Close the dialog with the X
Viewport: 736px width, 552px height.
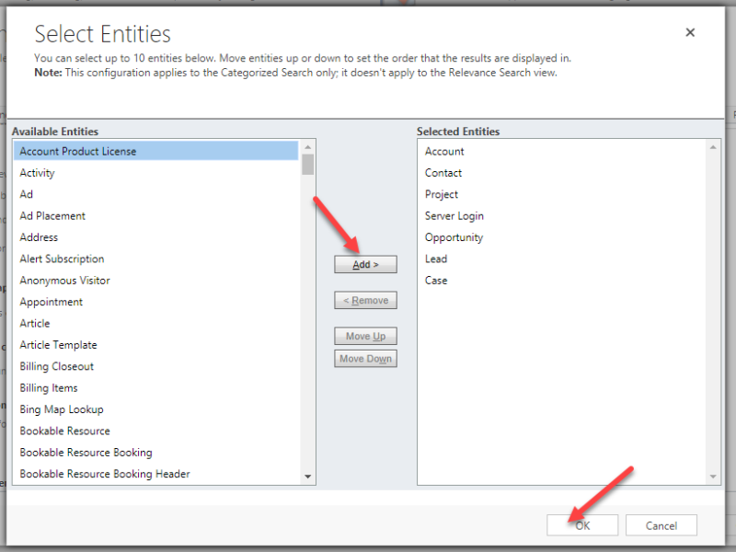(690, 32)
